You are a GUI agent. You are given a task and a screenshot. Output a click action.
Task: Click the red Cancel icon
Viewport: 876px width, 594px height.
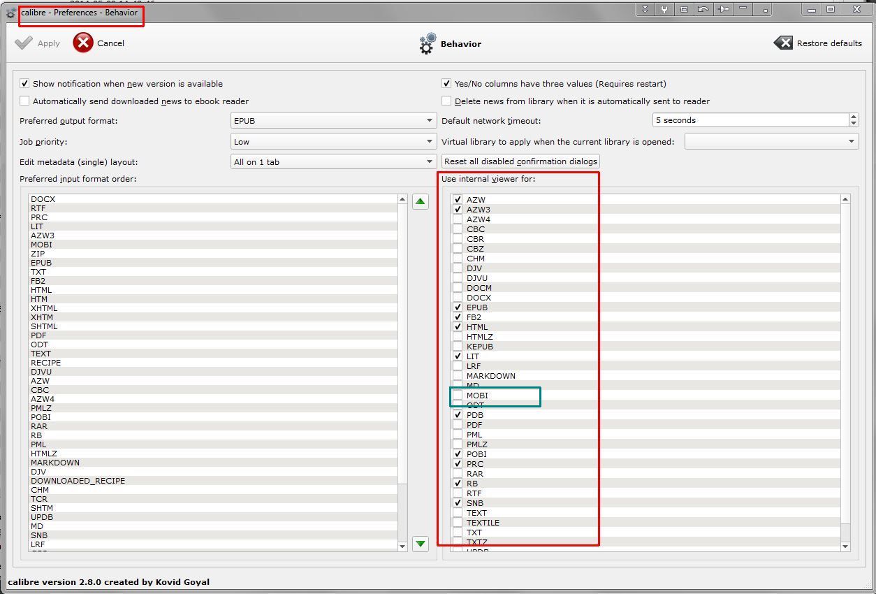point(83,43)
